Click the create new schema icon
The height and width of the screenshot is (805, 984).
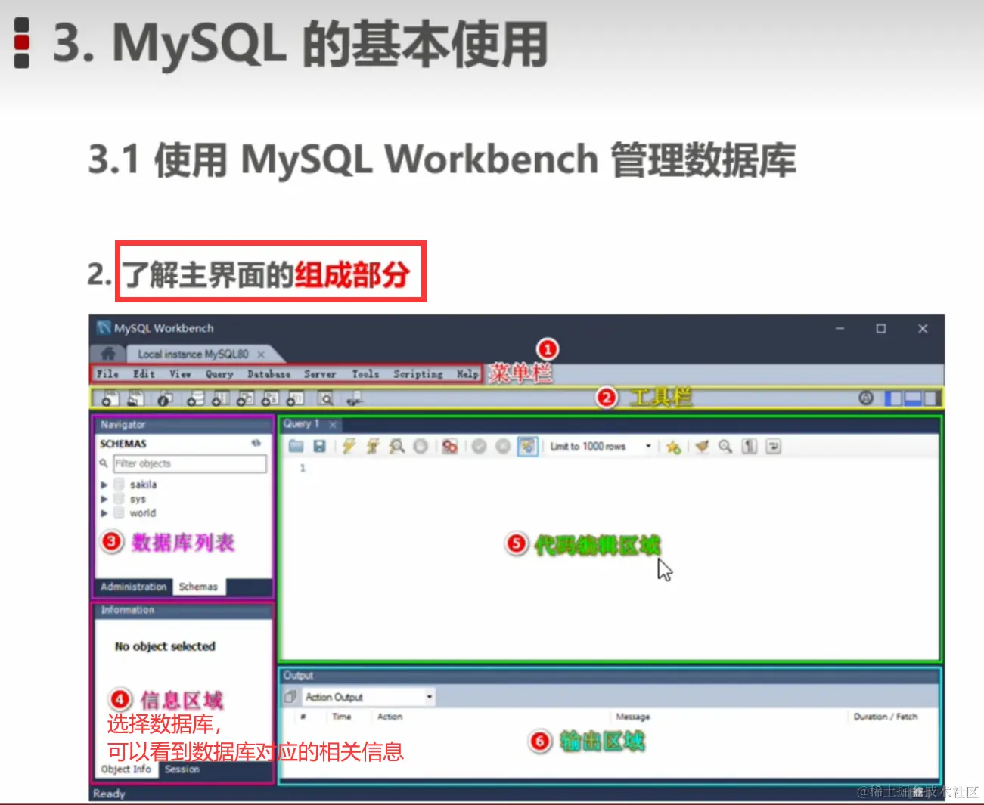pyautogui.click(x=195, y=398)
